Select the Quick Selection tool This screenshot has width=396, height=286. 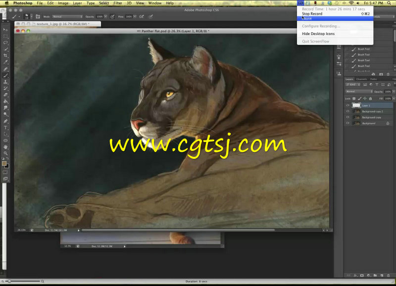5,49
